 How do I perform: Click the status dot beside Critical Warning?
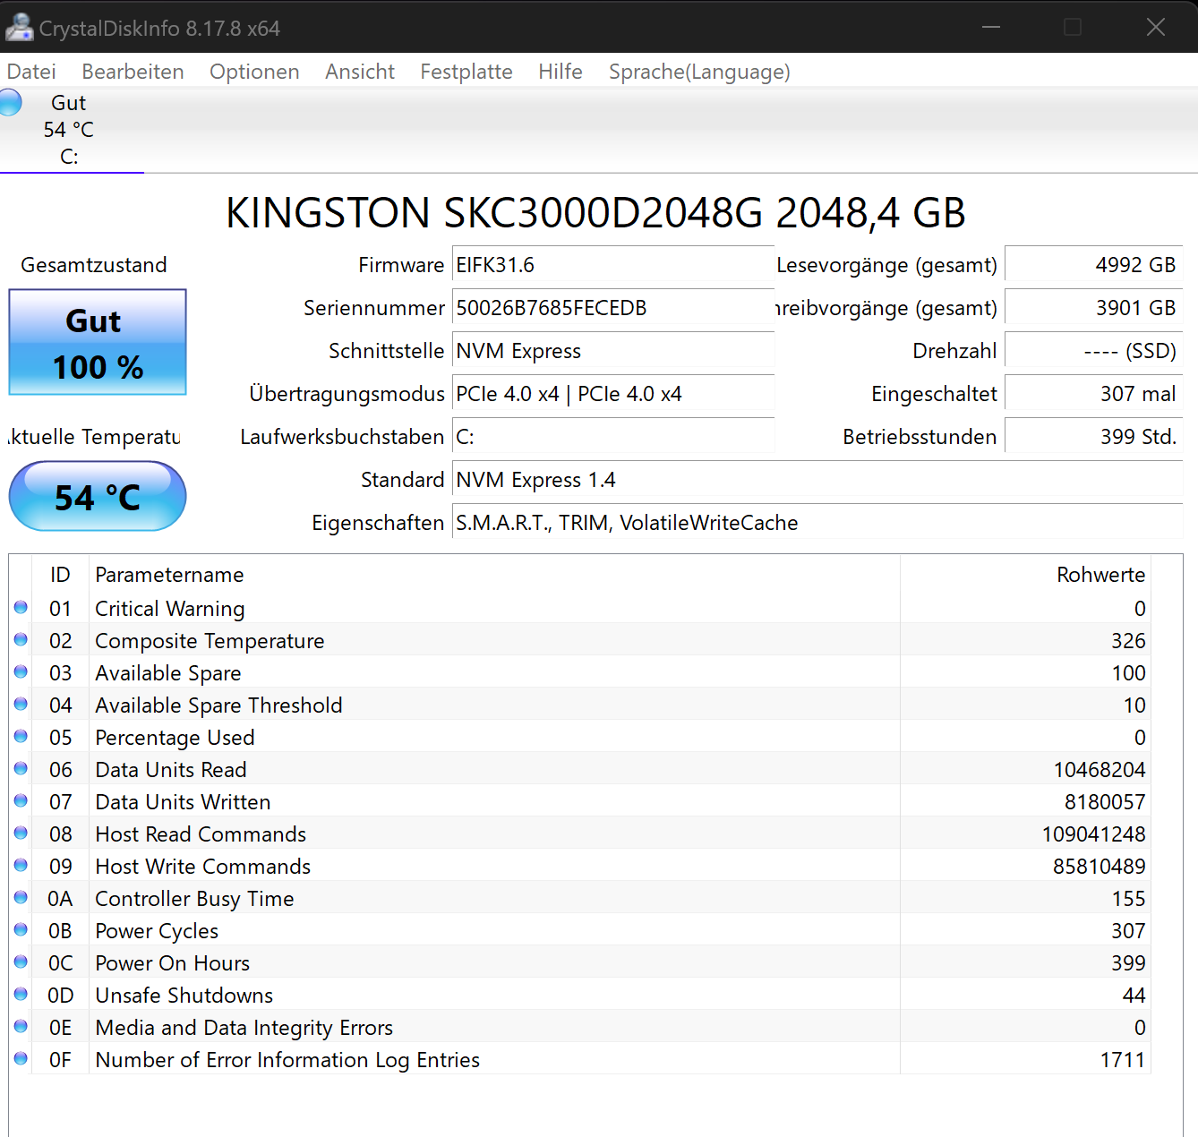tap(20, 608)
